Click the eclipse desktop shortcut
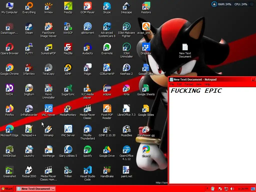The image size is (256, 192). pyautogui.click(x=107, y=90)
